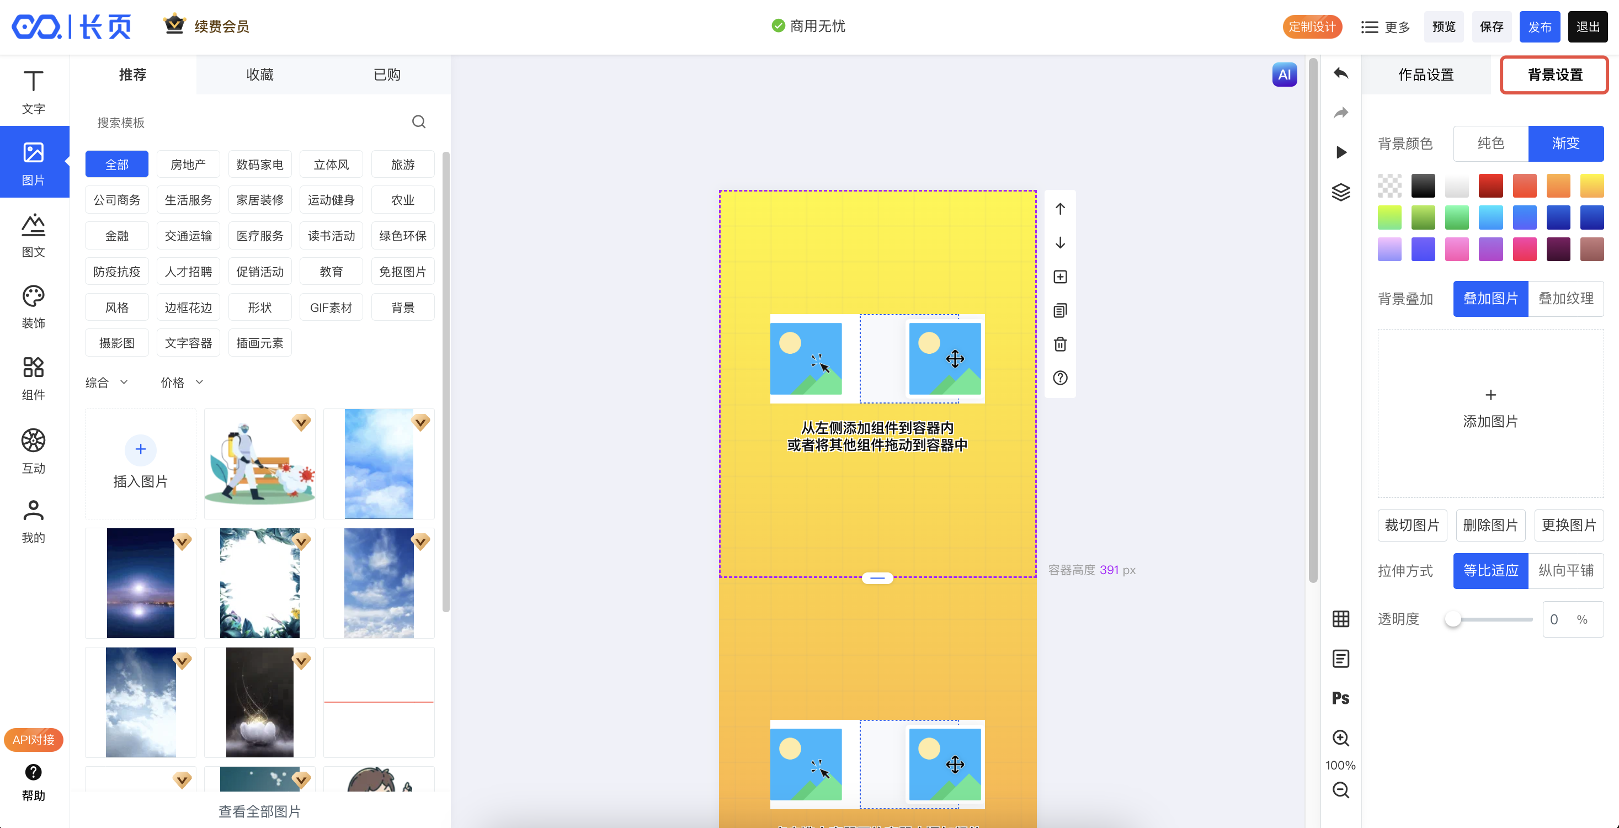Expand the 综合 sort dropdown
The image size is (1619, 828).
click(x=107, y=382)
